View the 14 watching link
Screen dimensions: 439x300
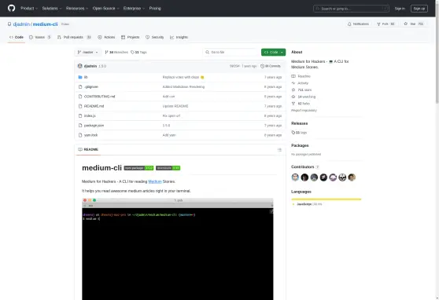pos(304,97)
